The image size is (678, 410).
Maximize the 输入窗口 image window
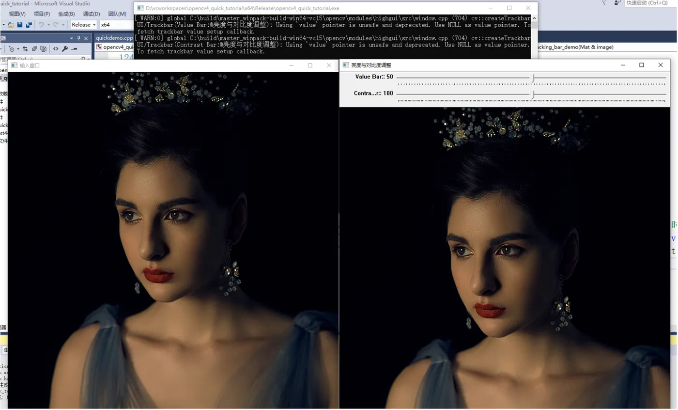pyautogui.click(x=310, y=65)
